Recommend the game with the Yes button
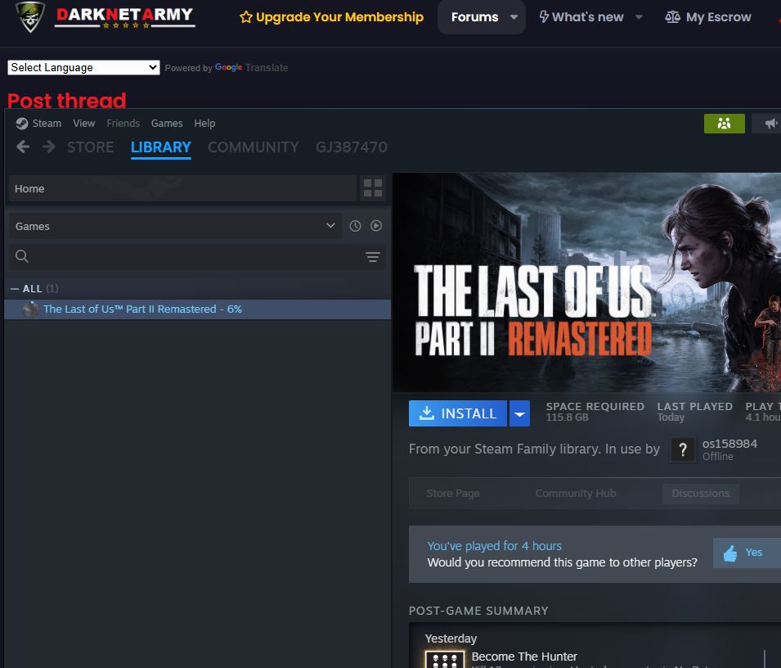The height and width of the screenshot is (668, 781). click(x=747, y=553)
